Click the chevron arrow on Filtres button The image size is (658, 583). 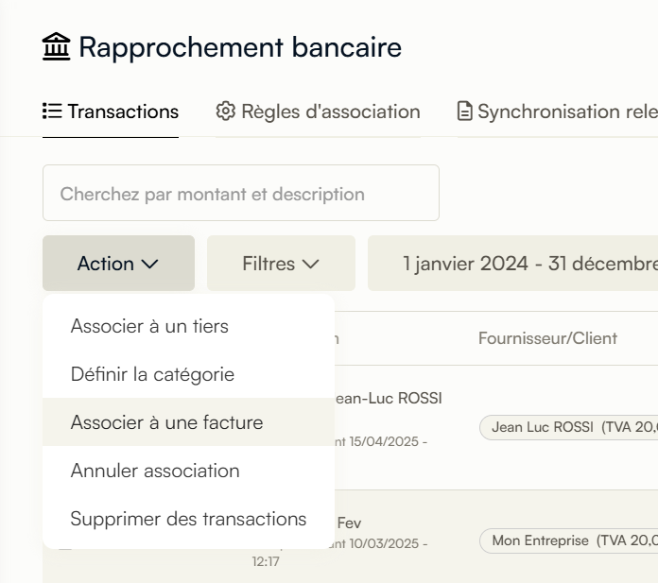pos(310,264)
